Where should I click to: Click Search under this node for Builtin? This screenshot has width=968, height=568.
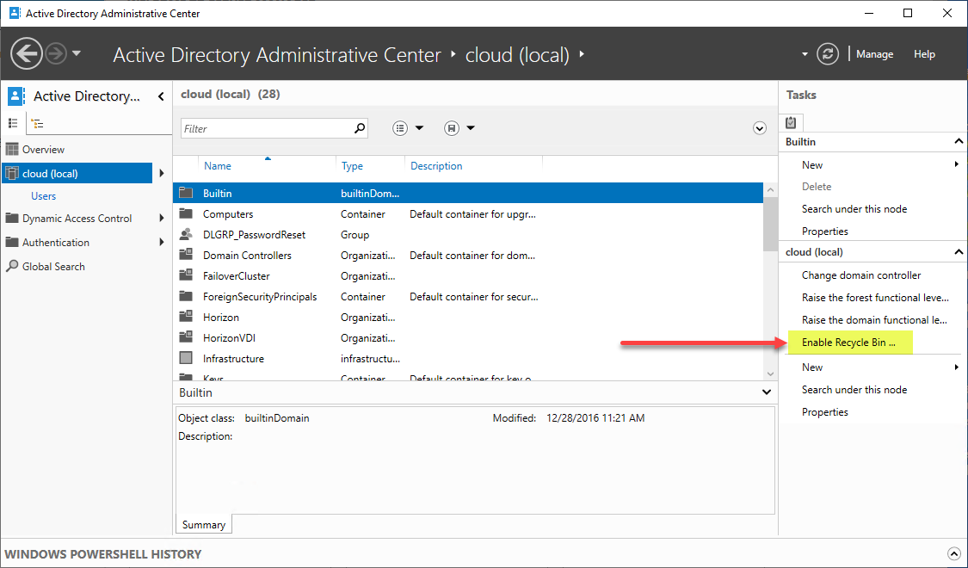tap(854, 208)
